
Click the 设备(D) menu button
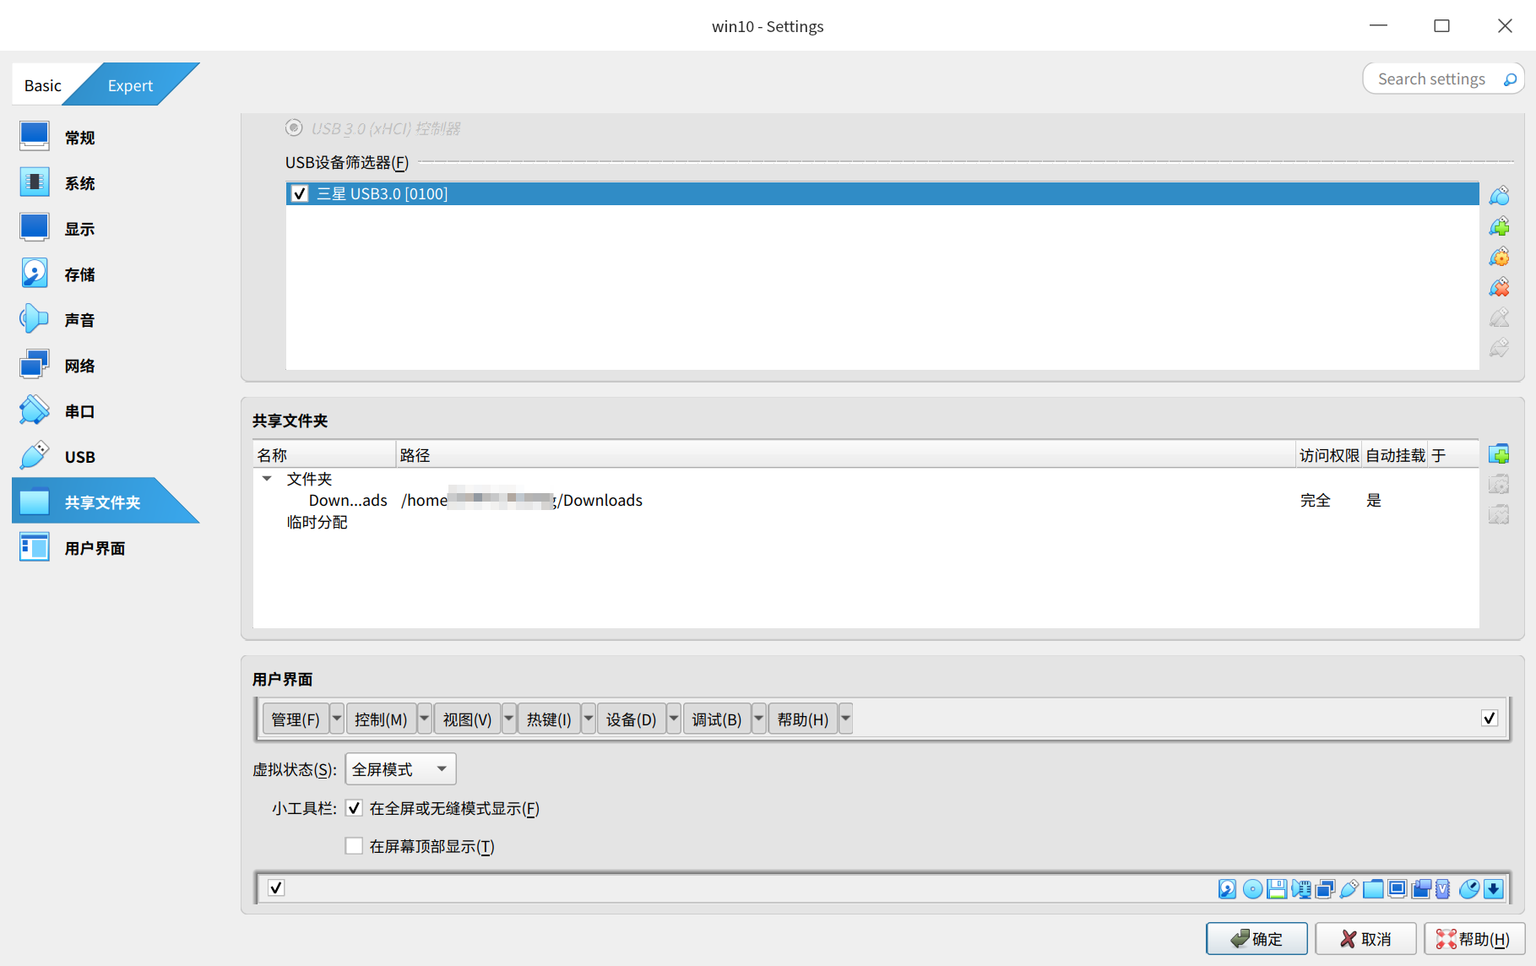[631, 719]
